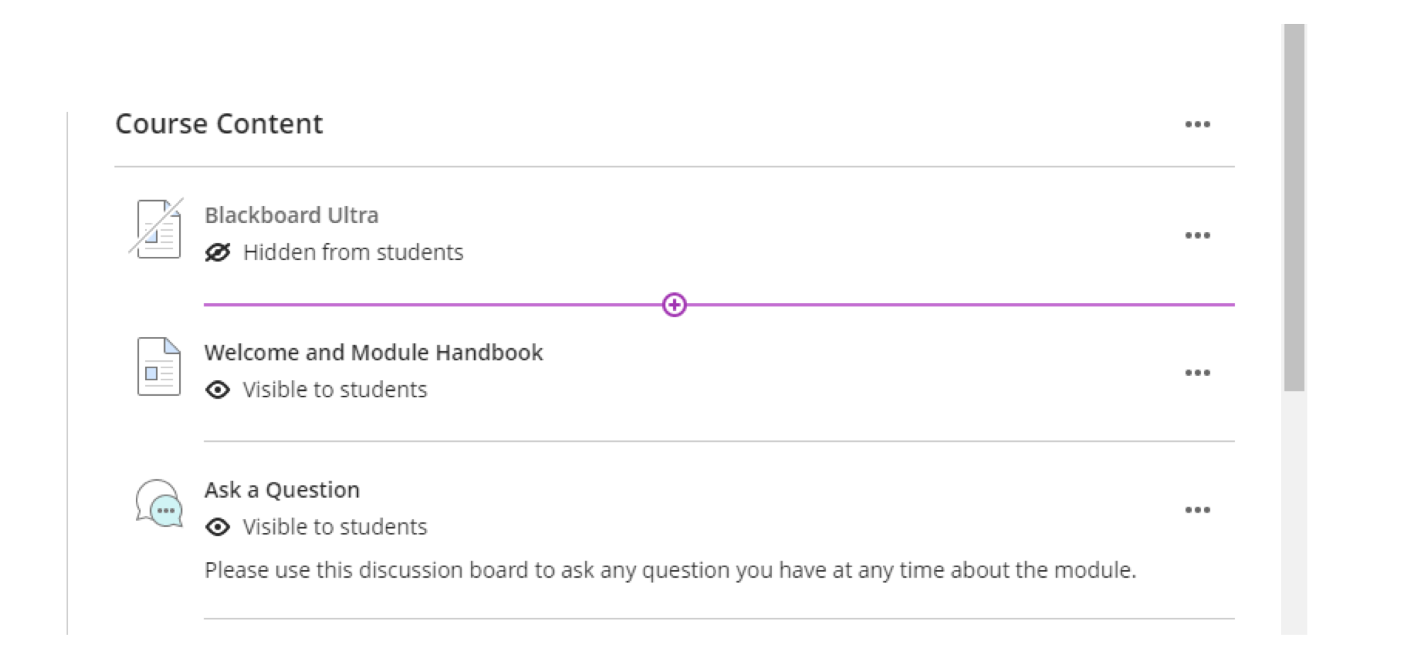Screen dimensions: 1415x657
Task: Toggle eye icon for Ask a Question
Action: point(218,527)
